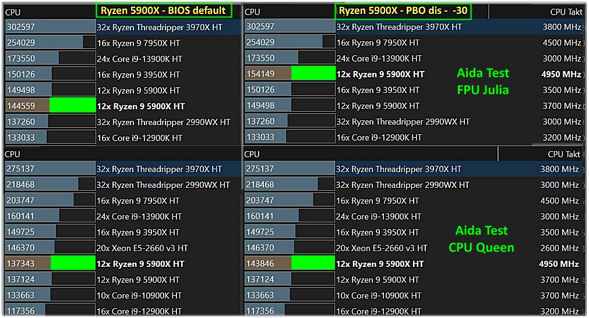Image resolution: width=589 pixels, height=318 pixels.
Task: Click 4950 MHz in the 143846 row
Action: [559, 264]
